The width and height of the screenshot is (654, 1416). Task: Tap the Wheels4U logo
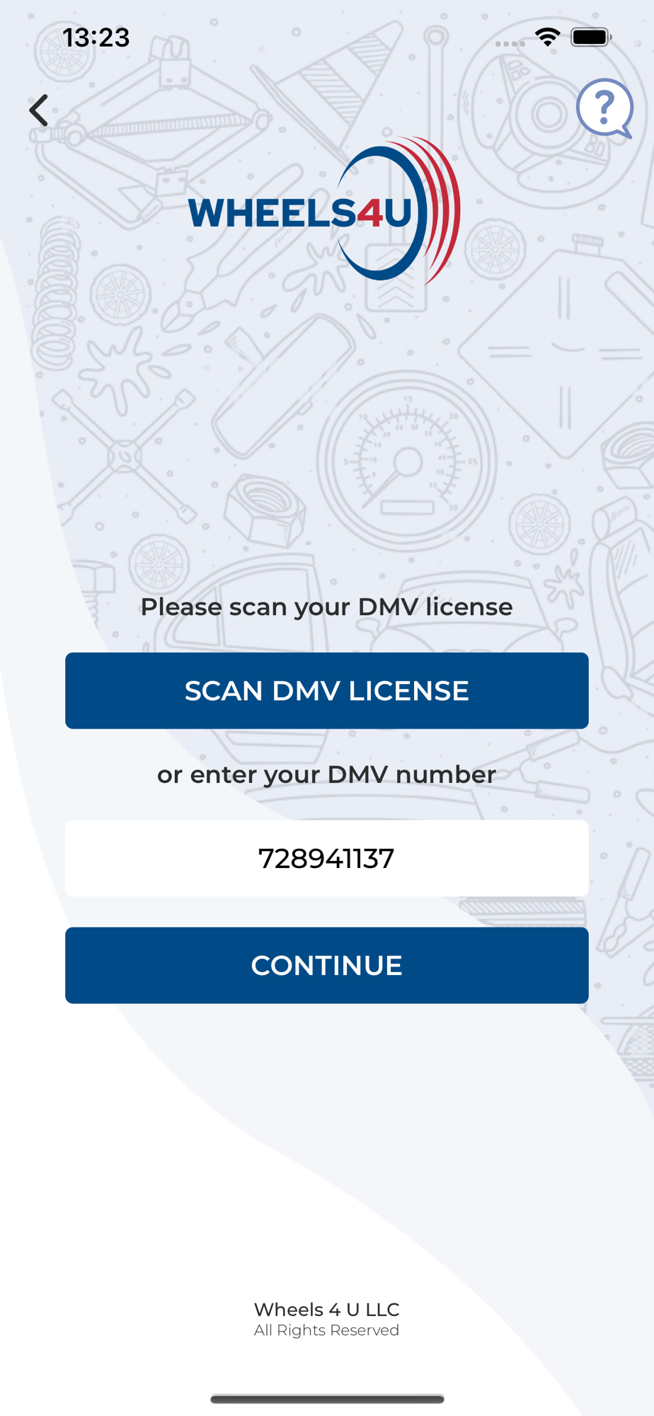325,211
